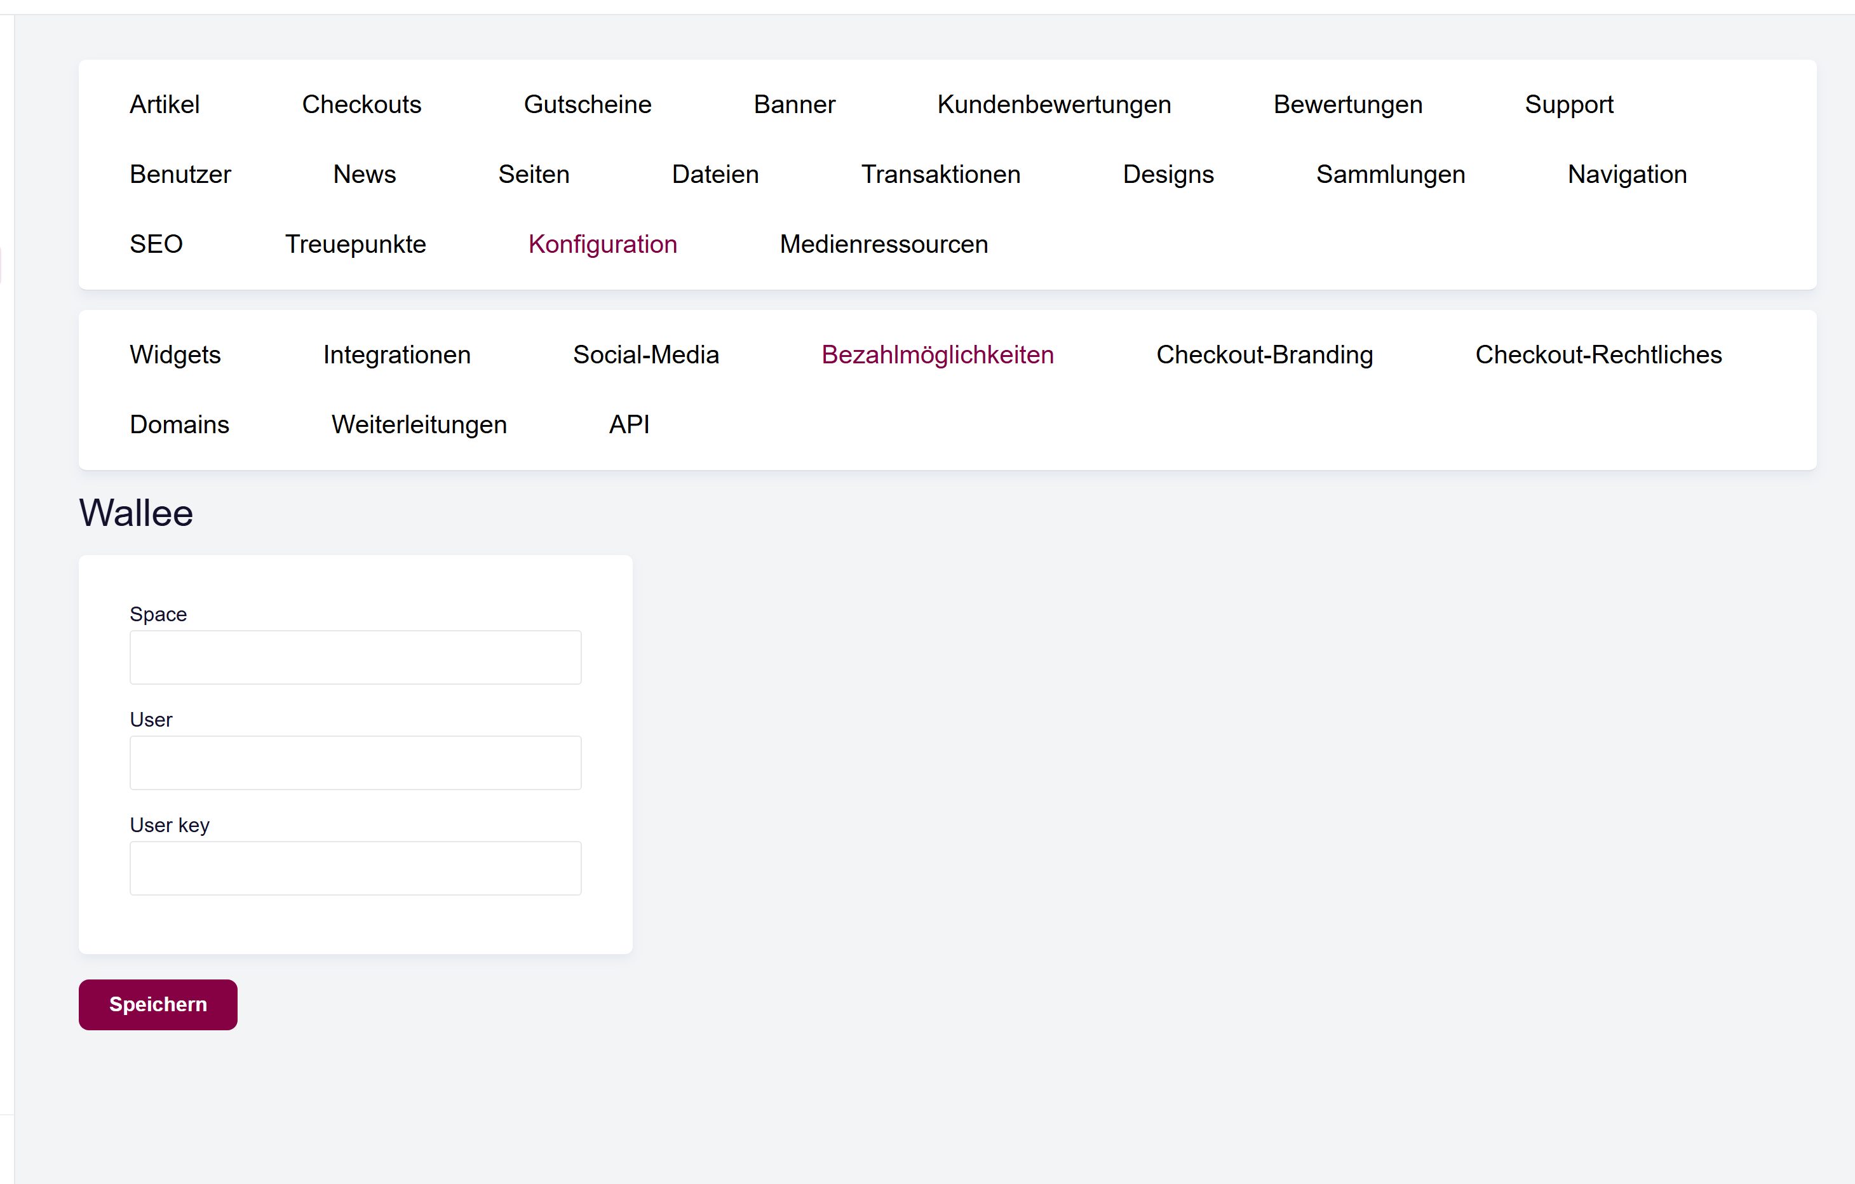The width and height of the screenshot is (1855, 1184).
Task: Open the Designs tab
Action: pos(1168,175)
